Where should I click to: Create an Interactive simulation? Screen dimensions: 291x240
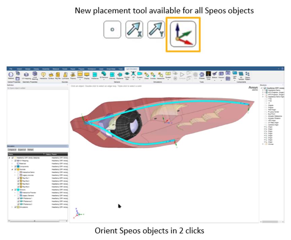click(x=160, y=76)
